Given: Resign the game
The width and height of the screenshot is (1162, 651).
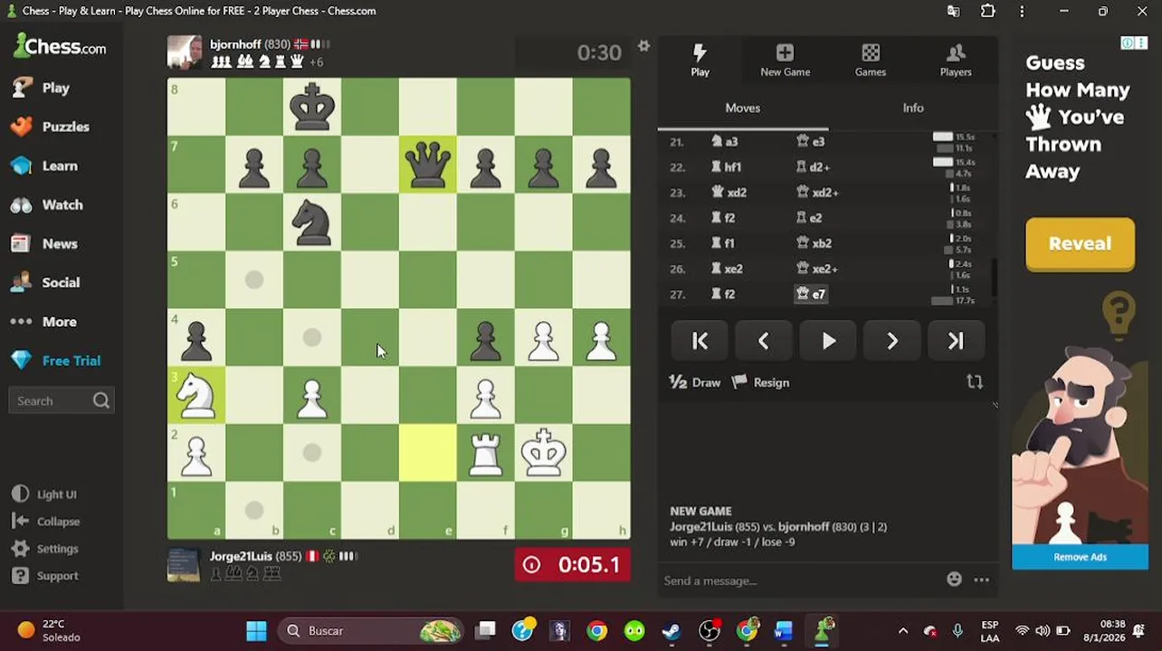Looking at the screenshot, I should pyautogui.click(x=760, y=382).
